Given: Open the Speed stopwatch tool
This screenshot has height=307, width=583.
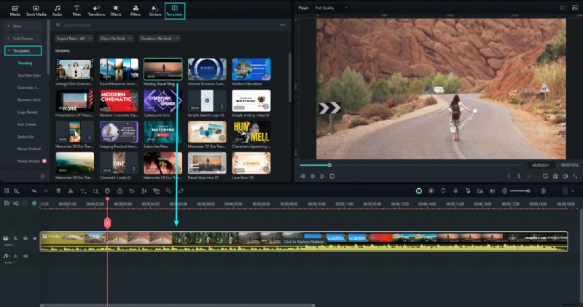Looking at the screenshot, I should point(120,191).
